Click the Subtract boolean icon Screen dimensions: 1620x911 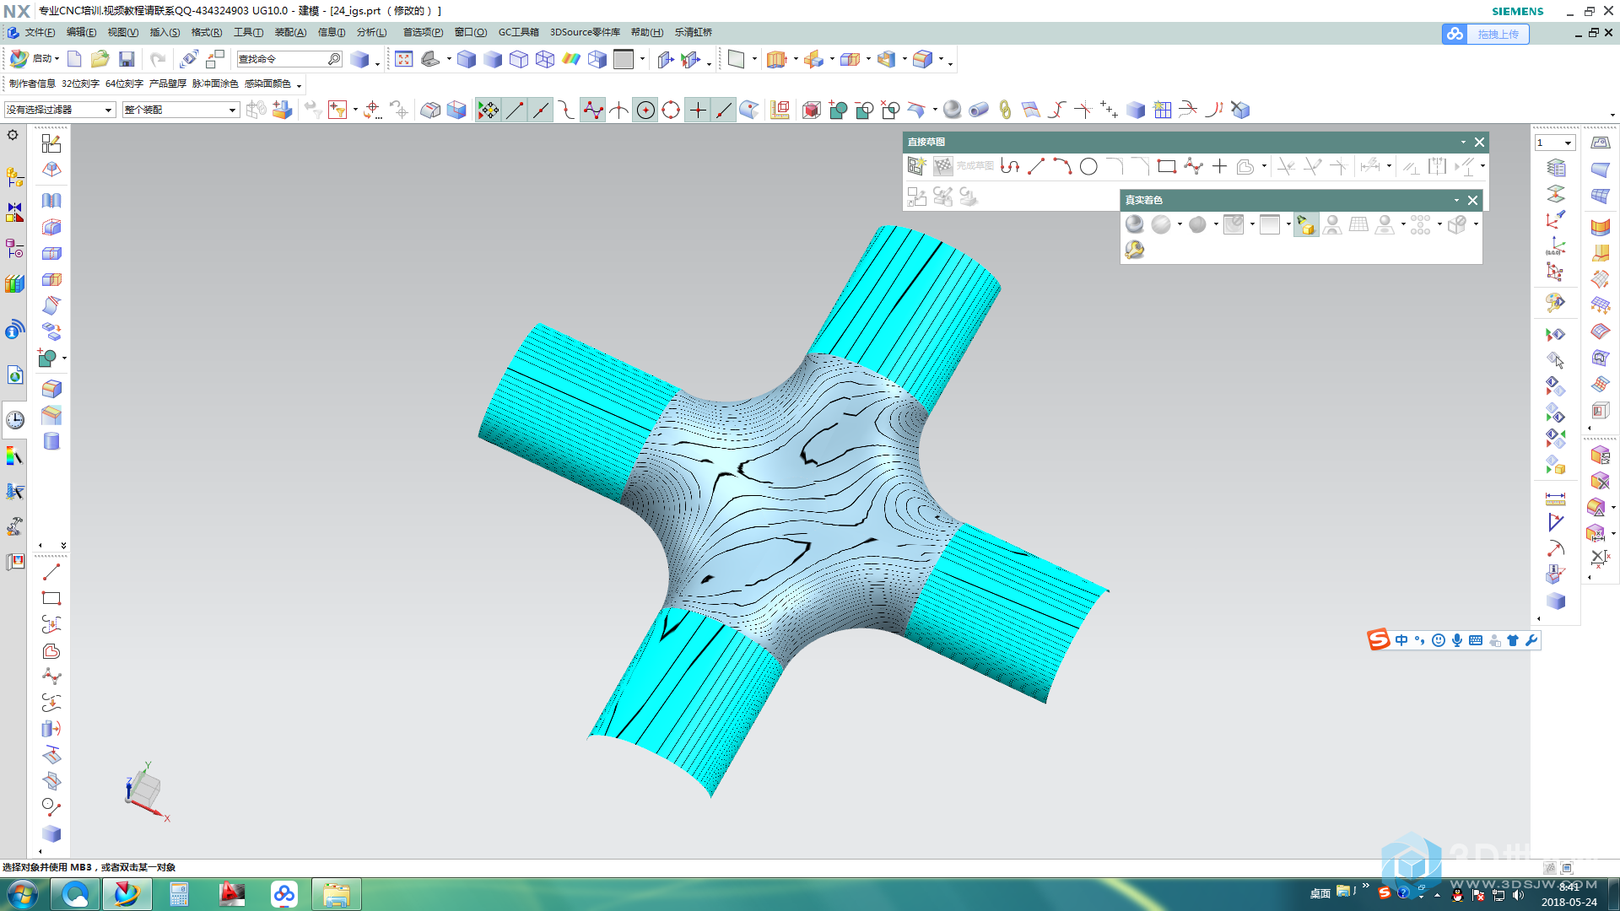click(x=864, y=110)
